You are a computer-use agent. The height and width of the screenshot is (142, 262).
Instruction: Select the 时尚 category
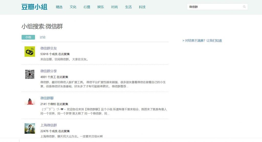pyautogui.click(x=114, y=7)
